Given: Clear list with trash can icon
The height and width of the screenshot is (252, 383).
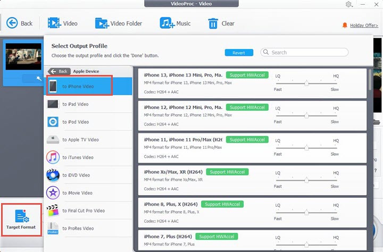Looking at the screenshot, I should coord(213,23).
